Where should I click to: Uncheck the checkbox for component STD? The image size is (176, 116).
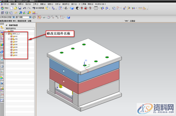click(x=11, y=39)
